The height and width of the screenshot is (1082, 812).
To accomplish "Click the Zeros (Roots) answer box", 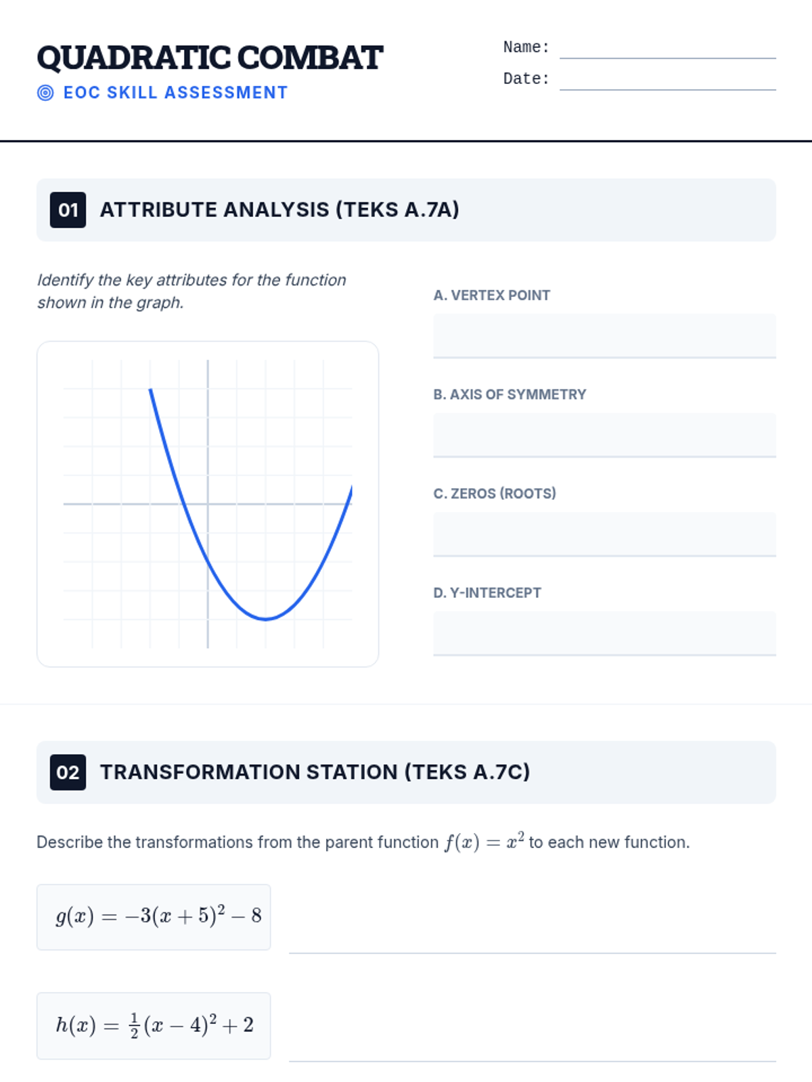I will point(604,535).
